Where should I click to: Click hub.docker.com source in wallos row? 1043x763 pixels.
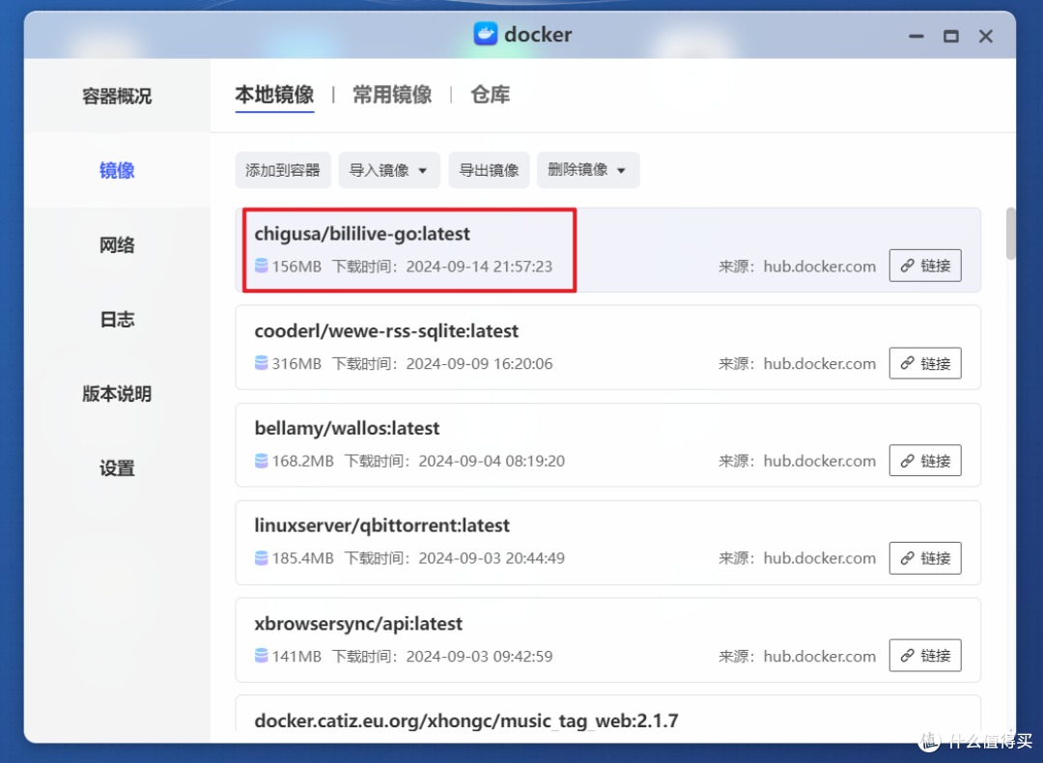(x=820, y=461)
